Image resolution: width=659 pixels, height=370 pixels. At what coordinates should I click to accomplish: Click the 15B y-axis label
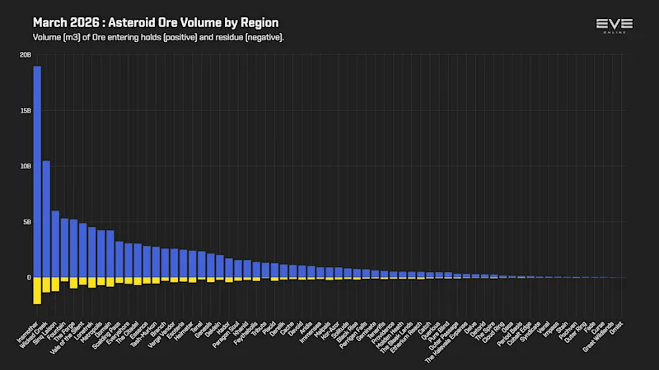coord(26,111)
